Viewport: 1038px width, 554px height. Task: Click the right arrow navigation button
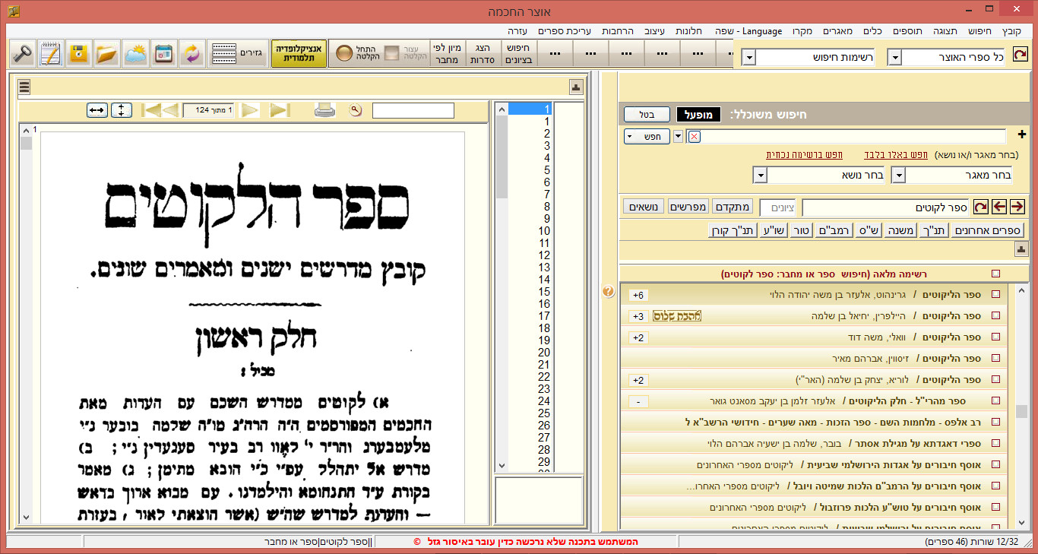point(1018,207)
